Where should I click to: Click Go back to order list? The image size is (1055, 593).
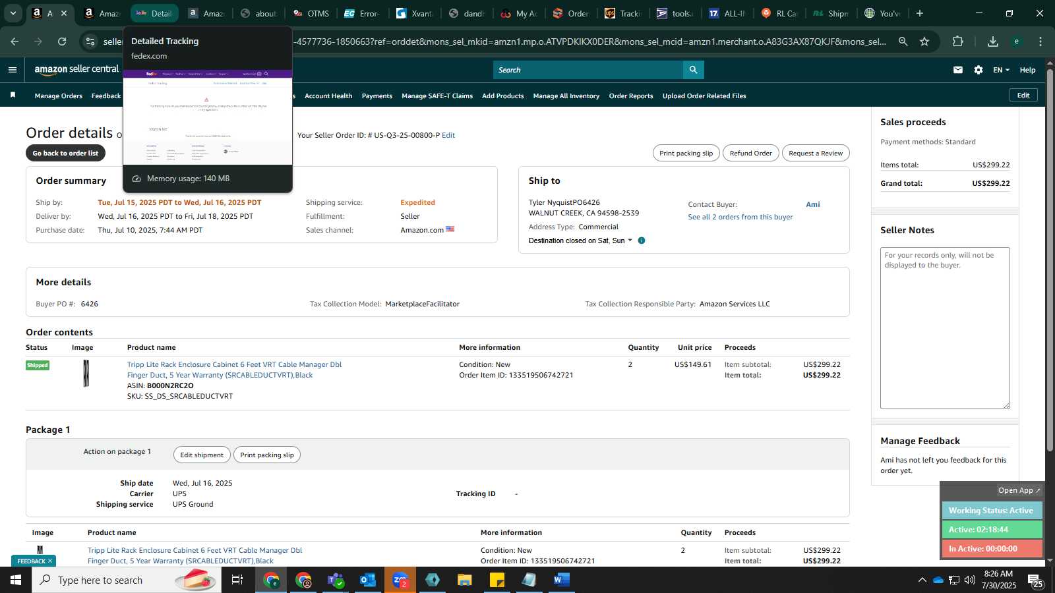[65, 153]
